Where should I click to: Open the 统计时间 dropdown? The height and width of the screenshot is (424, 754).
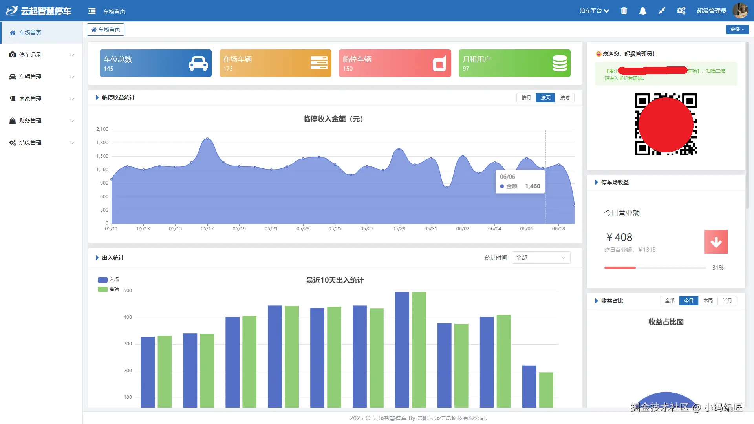click(541, 258)
